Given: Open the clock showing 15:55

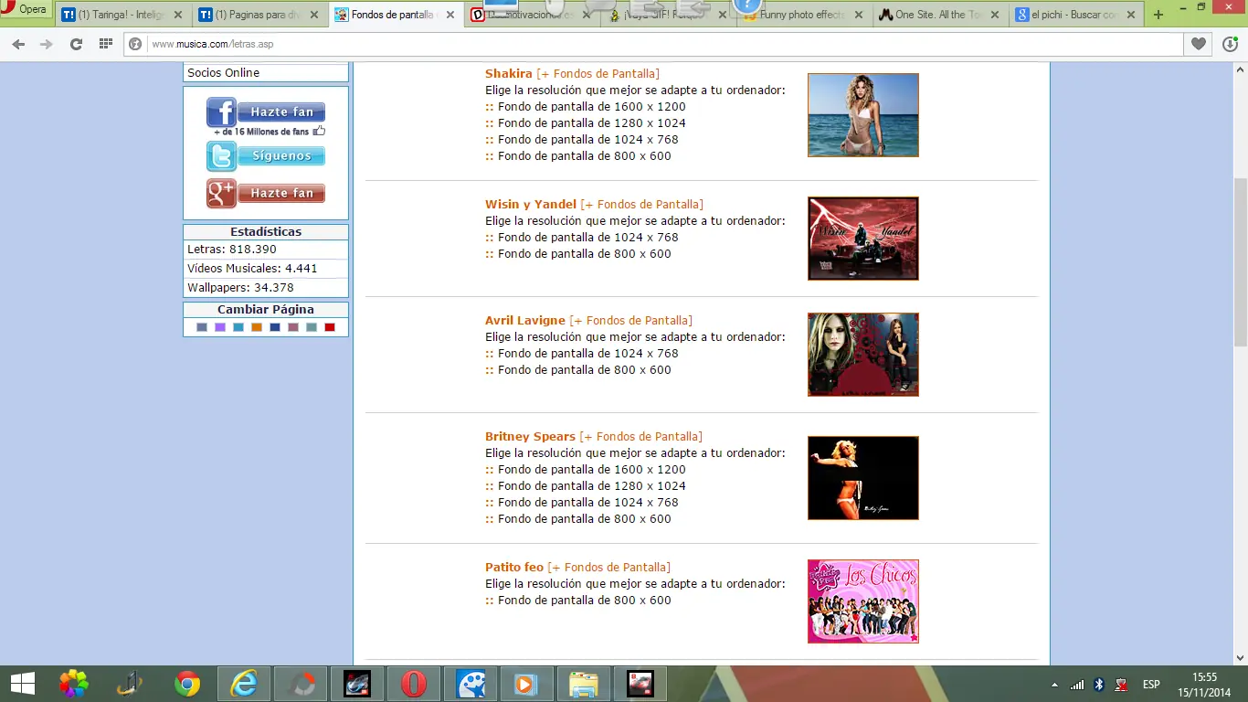Looking at the screenshot, I should [1205, 684].
